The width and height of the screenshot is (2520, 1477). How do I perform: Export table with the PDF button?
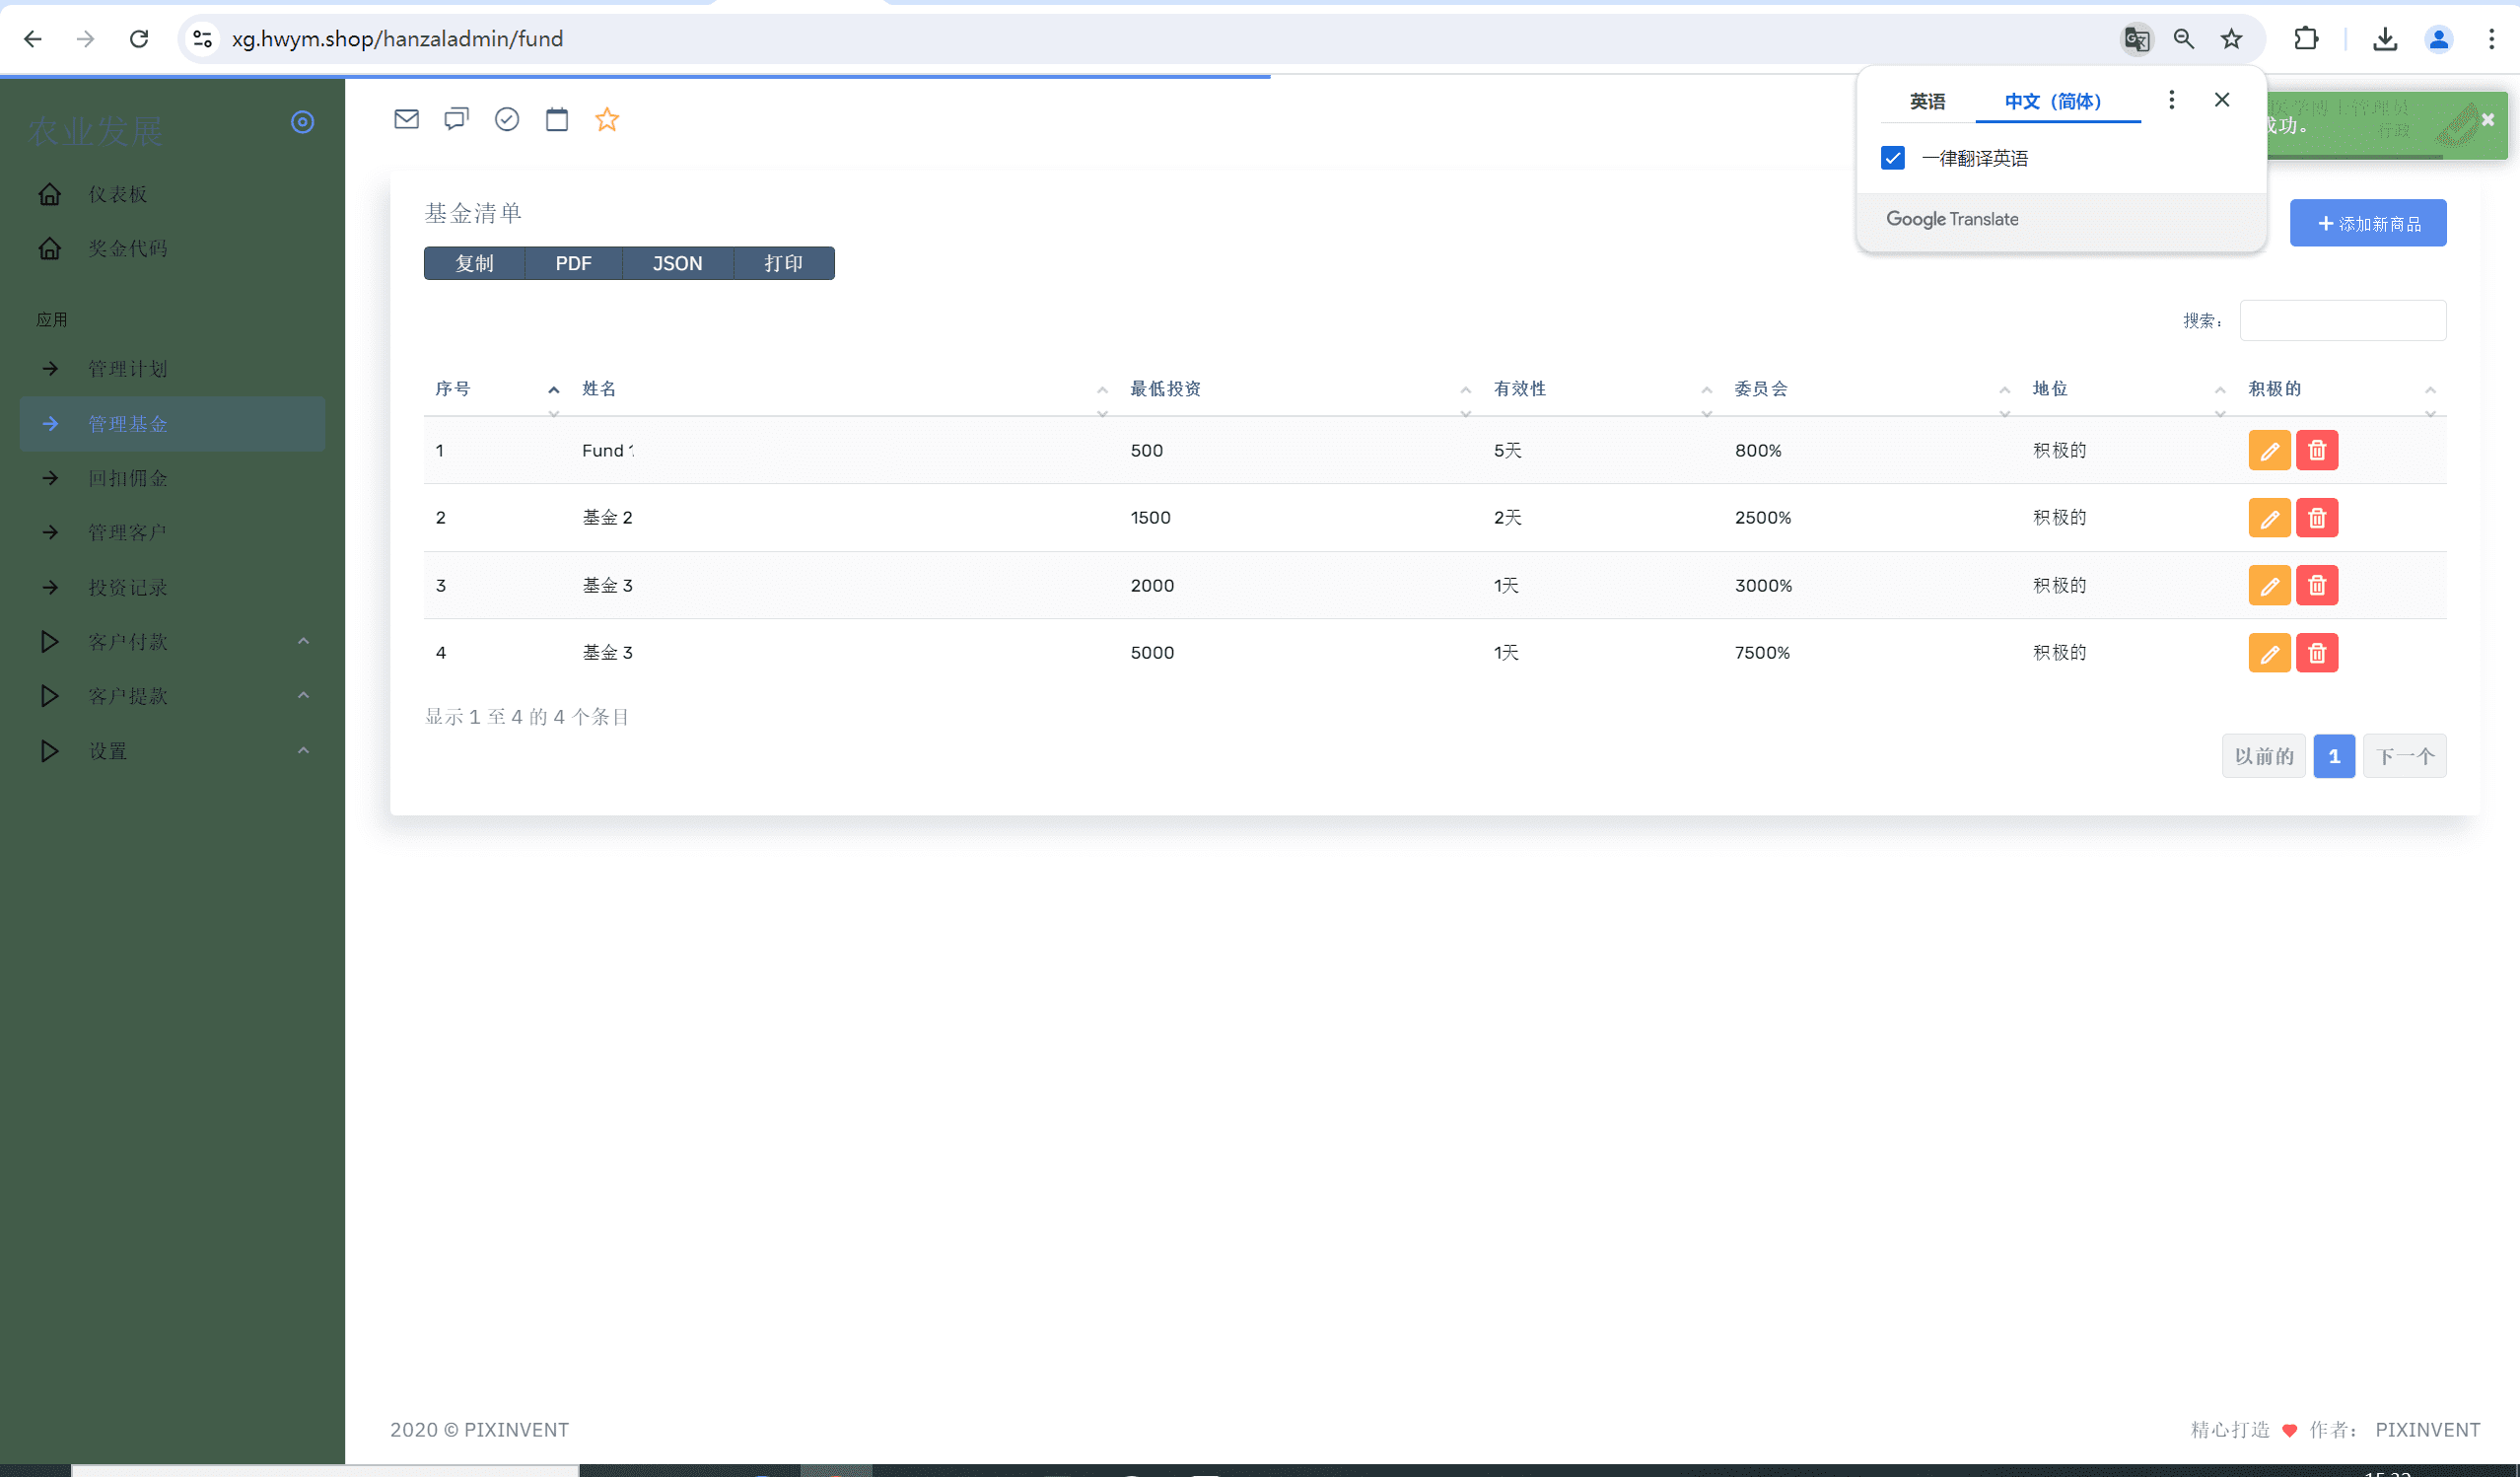(573, 264)
